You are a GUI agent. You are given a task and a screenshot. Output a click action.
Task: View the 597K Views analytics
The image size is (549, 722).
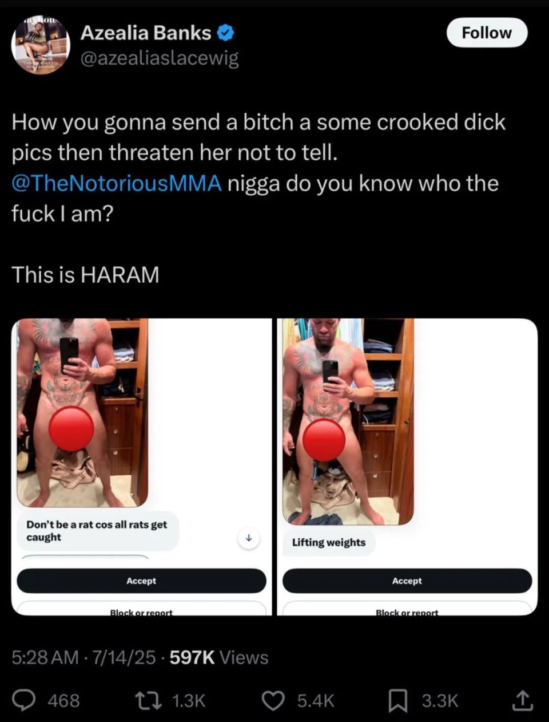[x=219, y=657]
